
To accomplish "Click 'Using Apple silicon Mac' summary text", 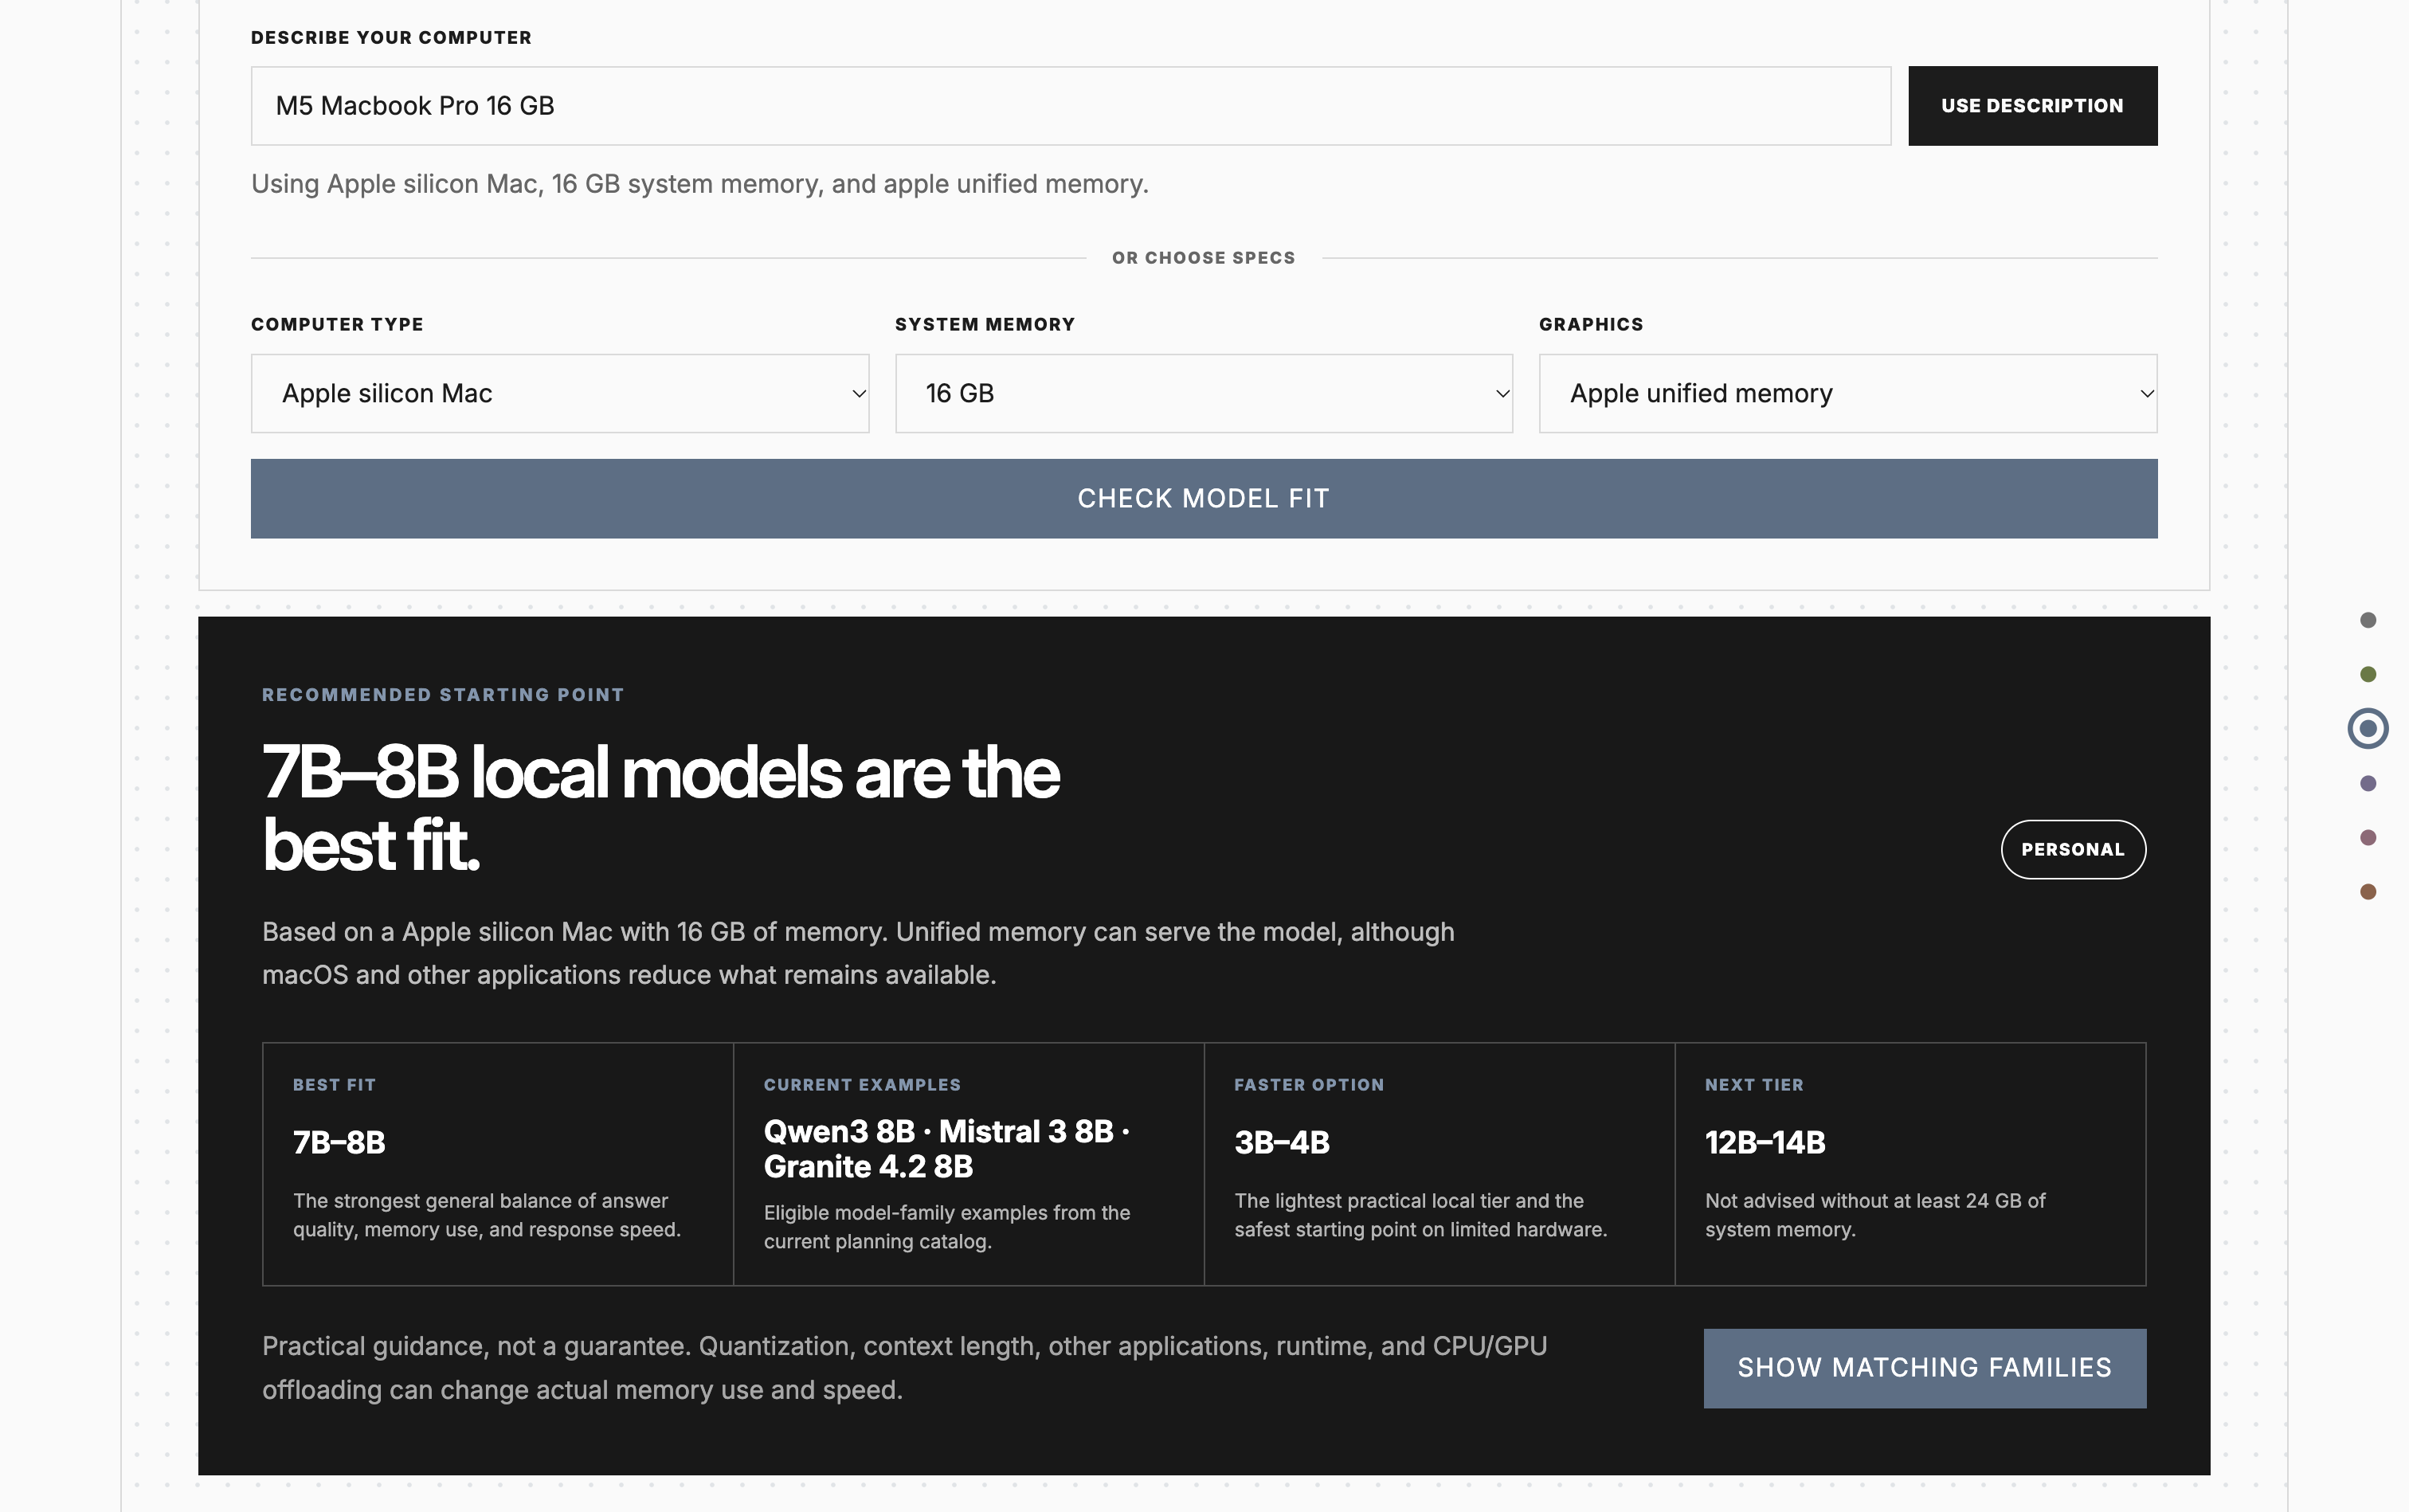I will click(x=700, y=184).
